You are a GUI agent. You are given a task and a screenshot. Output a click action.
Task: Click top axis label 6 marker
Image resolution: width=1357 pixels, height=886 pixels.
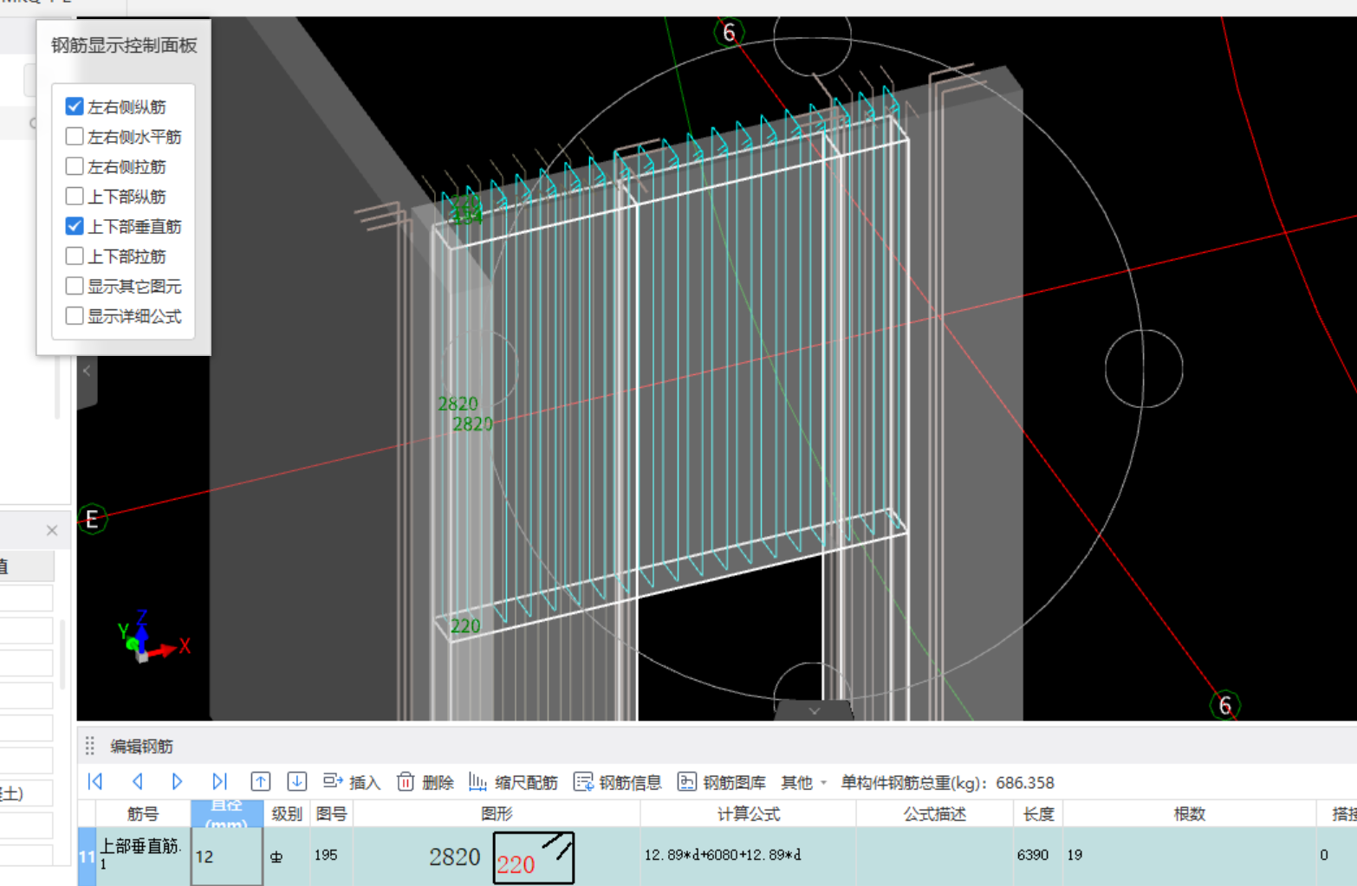tap(729, 32)
